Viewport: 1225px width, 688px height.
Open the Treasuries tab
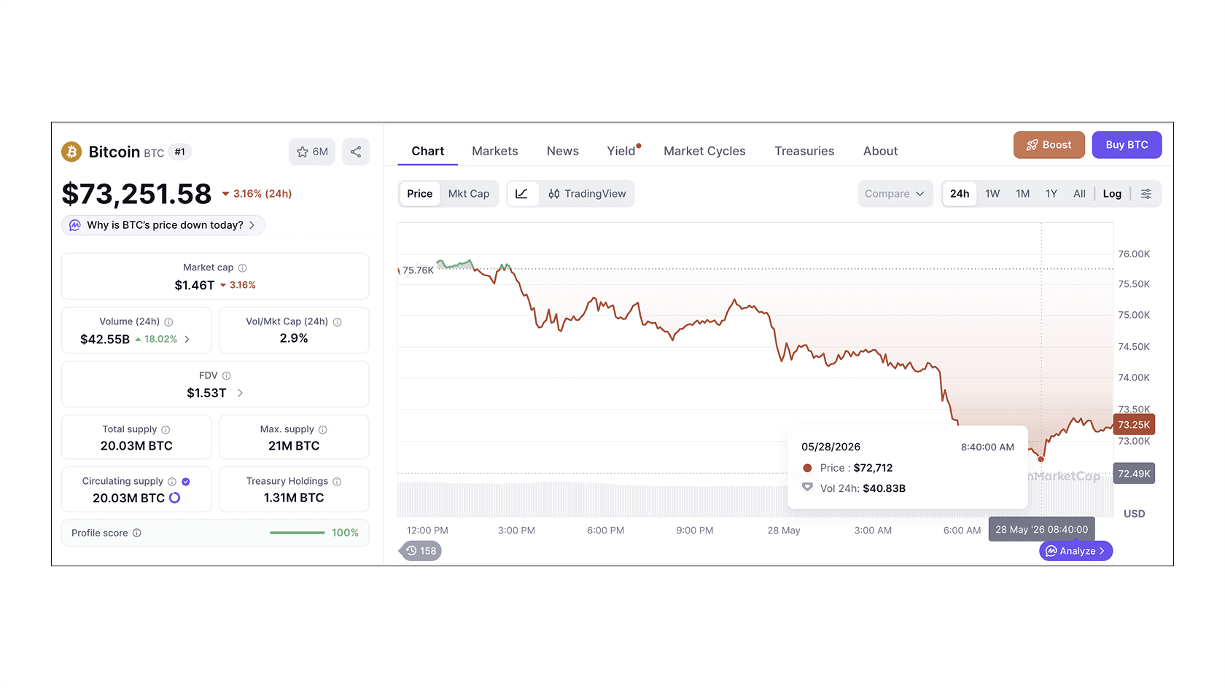[x=804, y=152]
